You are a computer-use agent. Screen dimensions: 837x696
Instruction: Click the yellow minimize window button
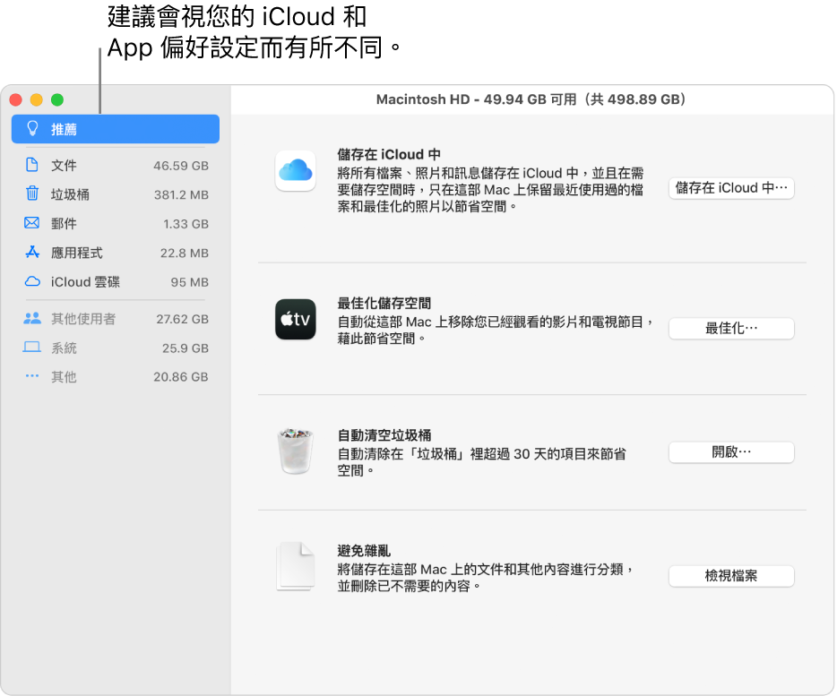click(37, 99)
